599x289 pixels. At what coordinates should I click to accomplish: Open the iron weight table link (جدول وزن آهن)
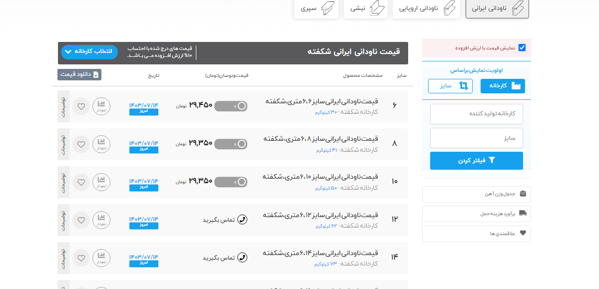point(476,194)
